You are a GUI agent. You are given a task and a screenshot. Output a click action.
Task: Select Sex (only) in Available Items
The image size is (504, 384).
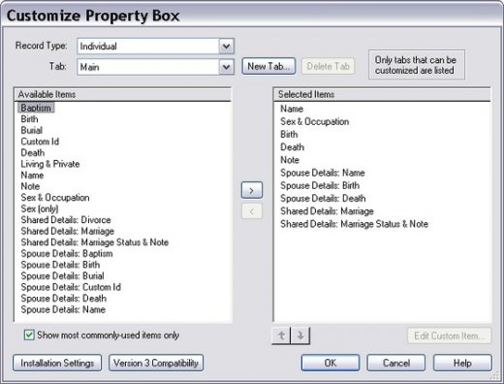click(x=40, y=208)
